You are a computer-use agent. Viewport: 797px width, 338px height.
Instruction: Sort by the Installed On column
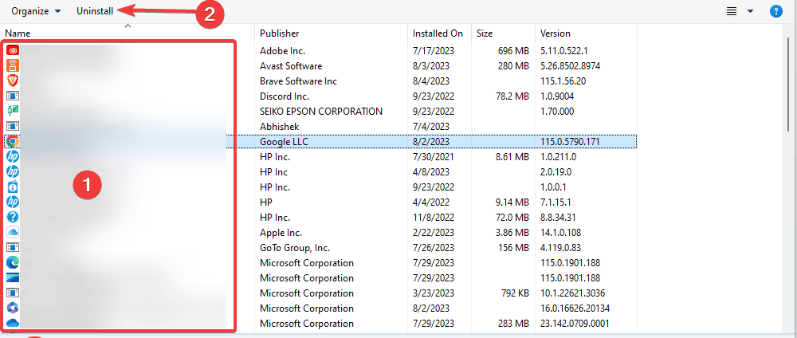coord(438,33)
